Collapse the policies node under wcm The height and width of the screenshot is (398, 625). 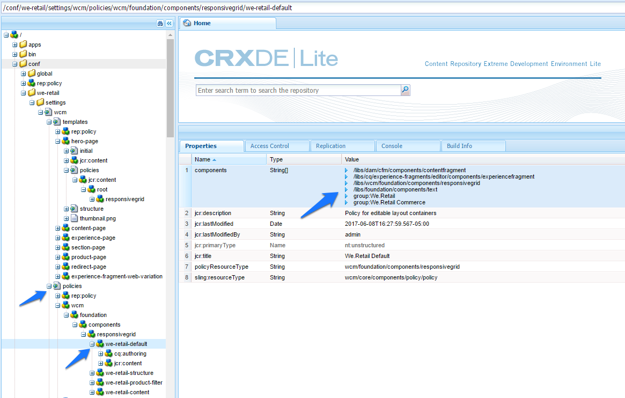[x=49, y=286]
